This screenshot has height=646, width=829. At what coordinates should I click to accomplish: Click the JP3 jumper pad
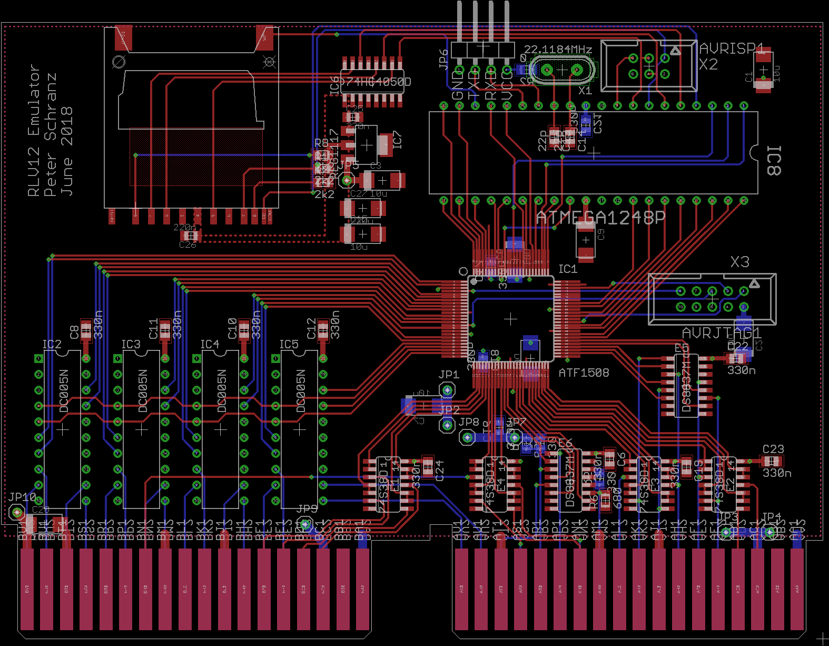point(726,532)
